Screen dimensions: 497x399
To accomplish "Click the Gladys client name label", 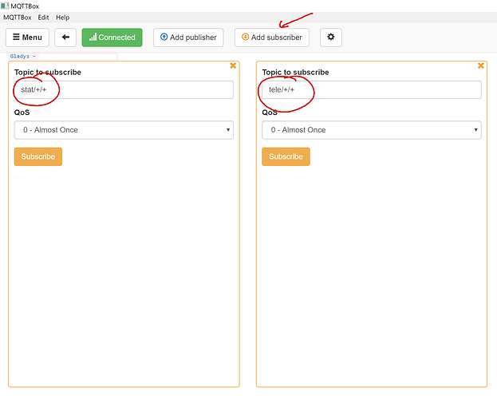I will tap(23, 56).
